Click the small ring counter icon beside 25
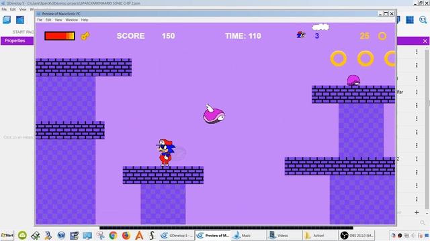The image size is (430, 241). pyautogui.click(x=382, y=35)
